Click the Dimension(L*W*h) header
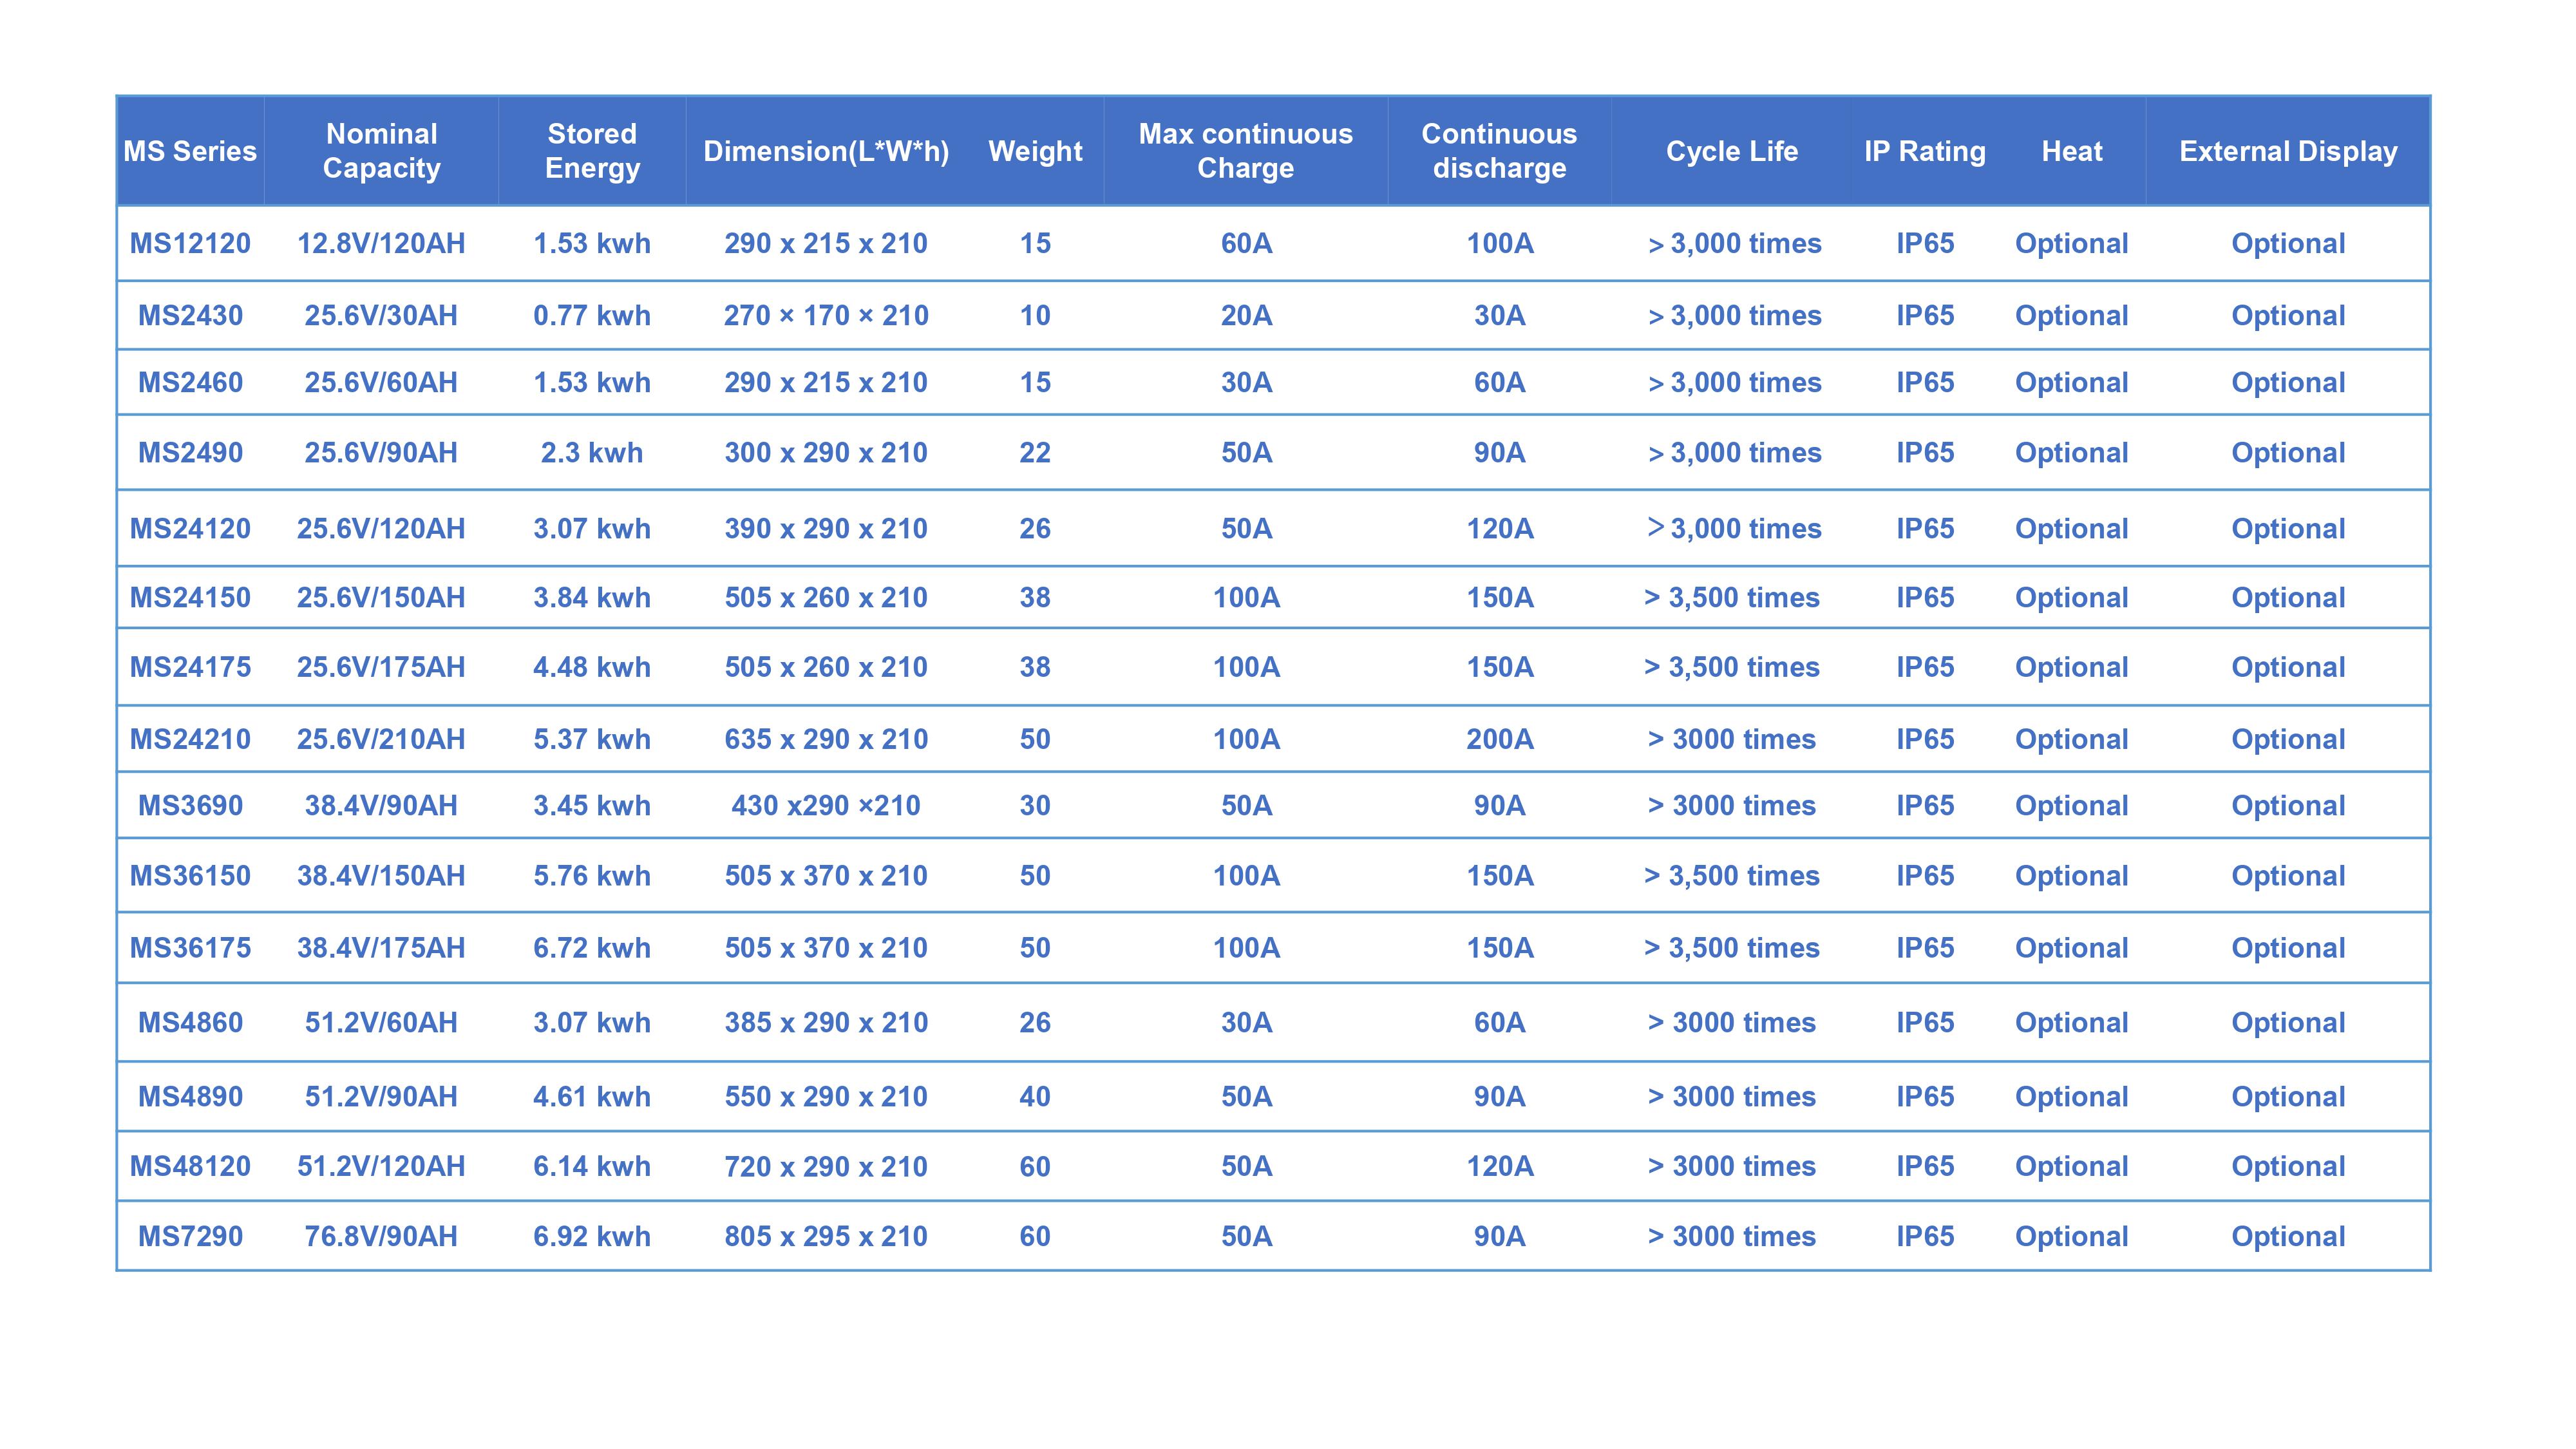The width and height of the screenshot is (2576, 1449). pos(826,151)
